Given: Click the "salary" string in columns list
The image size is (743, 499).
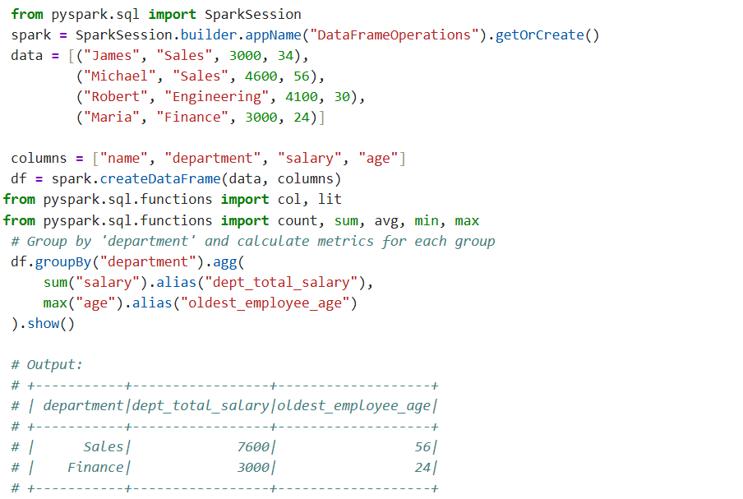Looking at the screenshot, I should click(x=309, y=159).
